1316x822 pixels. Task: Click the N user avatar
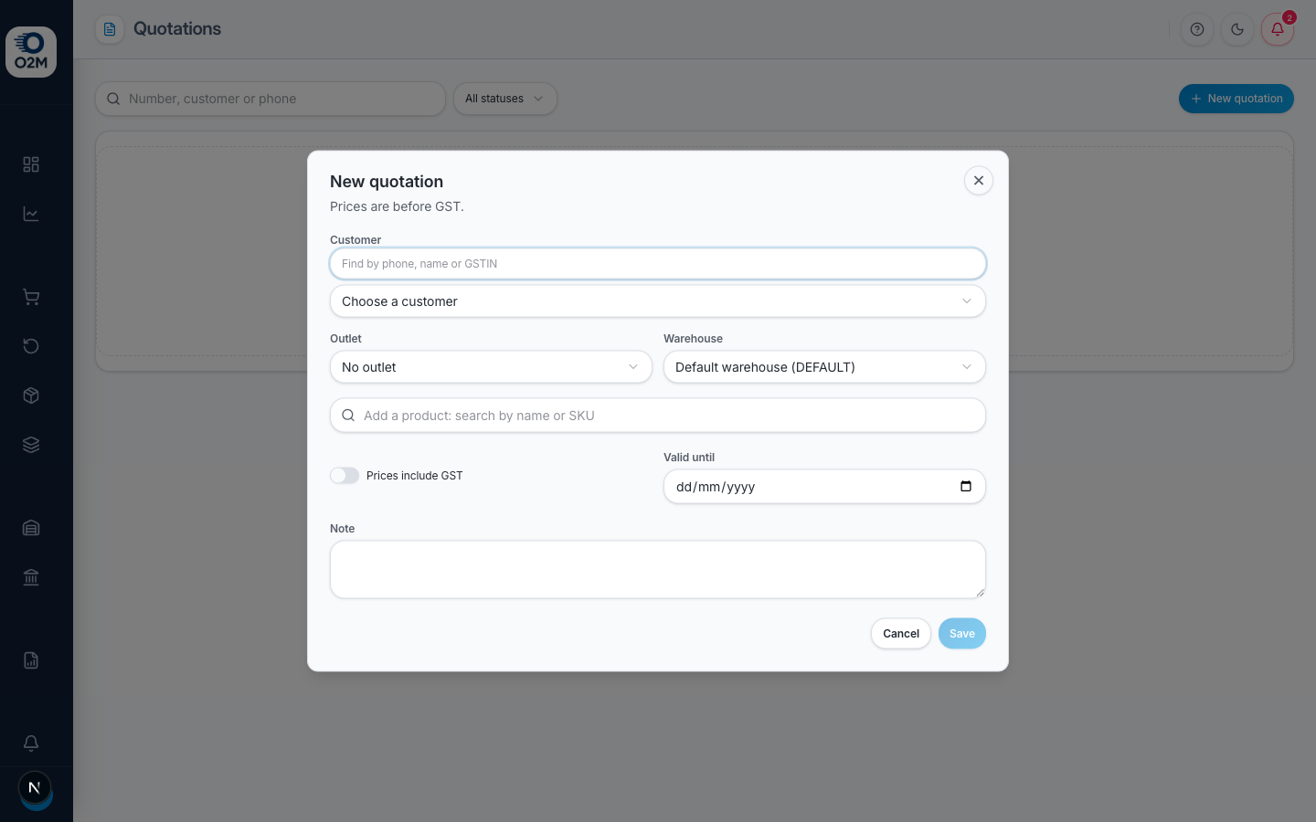(x=35, y=787)
